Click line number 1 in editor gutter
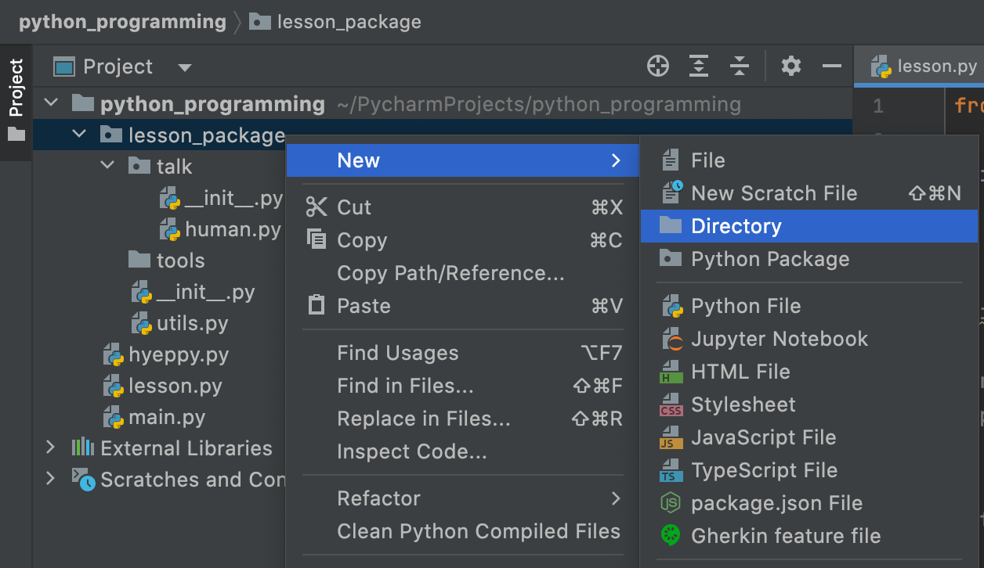 [878, 105]
